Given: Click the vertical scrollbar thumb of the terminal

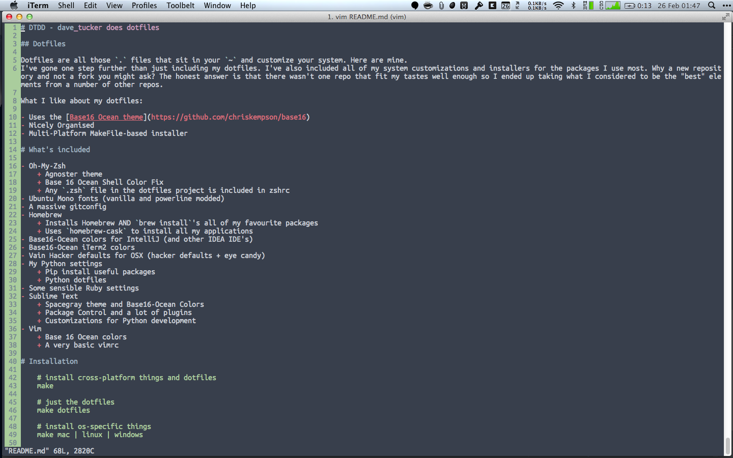Looking at the screenshot, I should pyautogui.click(x=728, y=446).
